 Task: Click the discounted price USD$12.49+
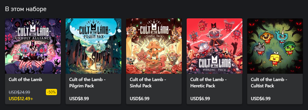tap(21, 99)
